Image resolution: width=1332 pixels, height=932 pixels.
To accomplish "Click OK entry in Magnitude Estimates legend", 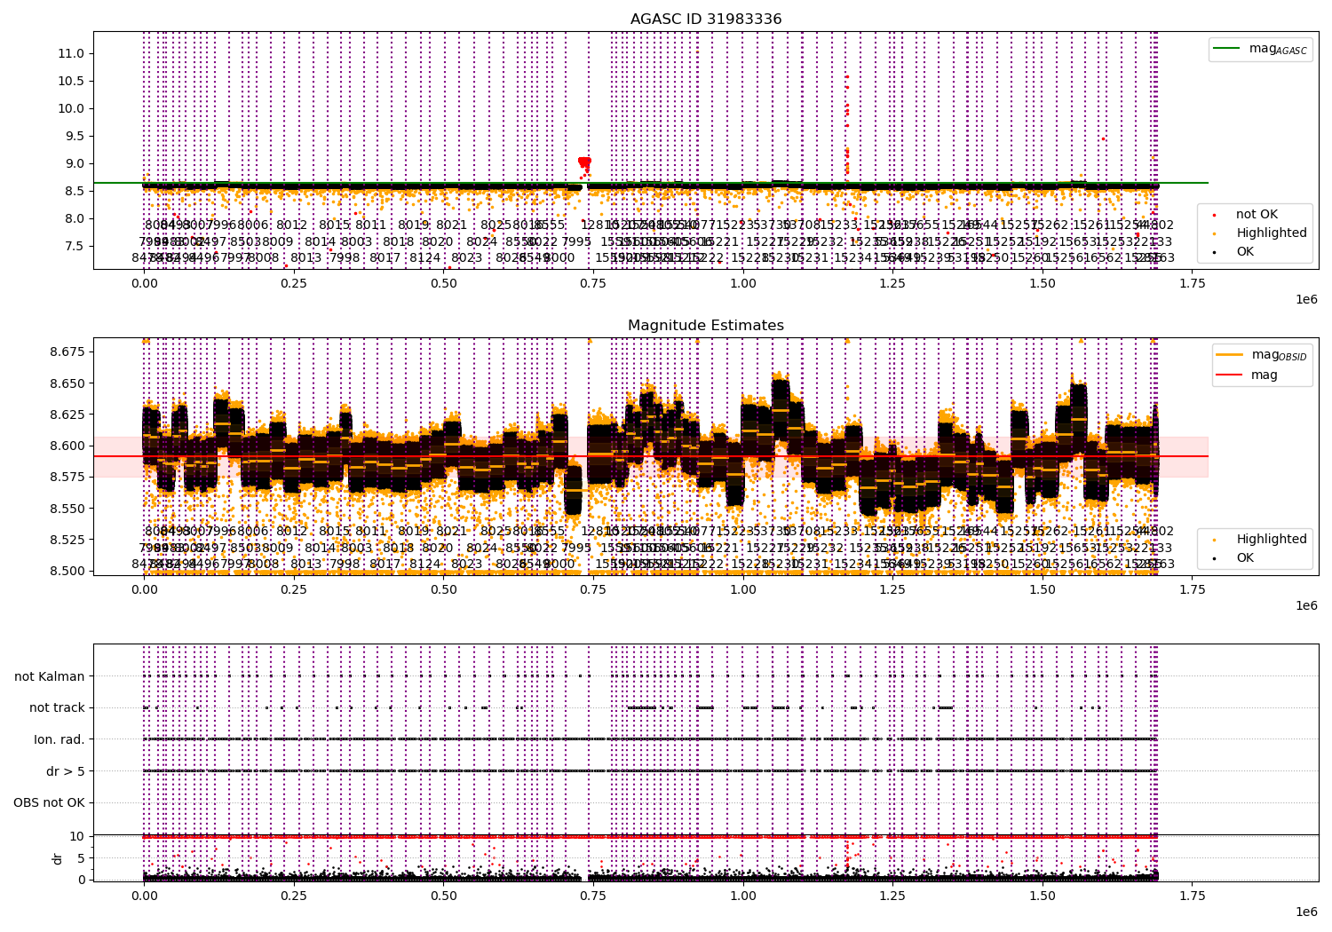I will click(1245, 558).
